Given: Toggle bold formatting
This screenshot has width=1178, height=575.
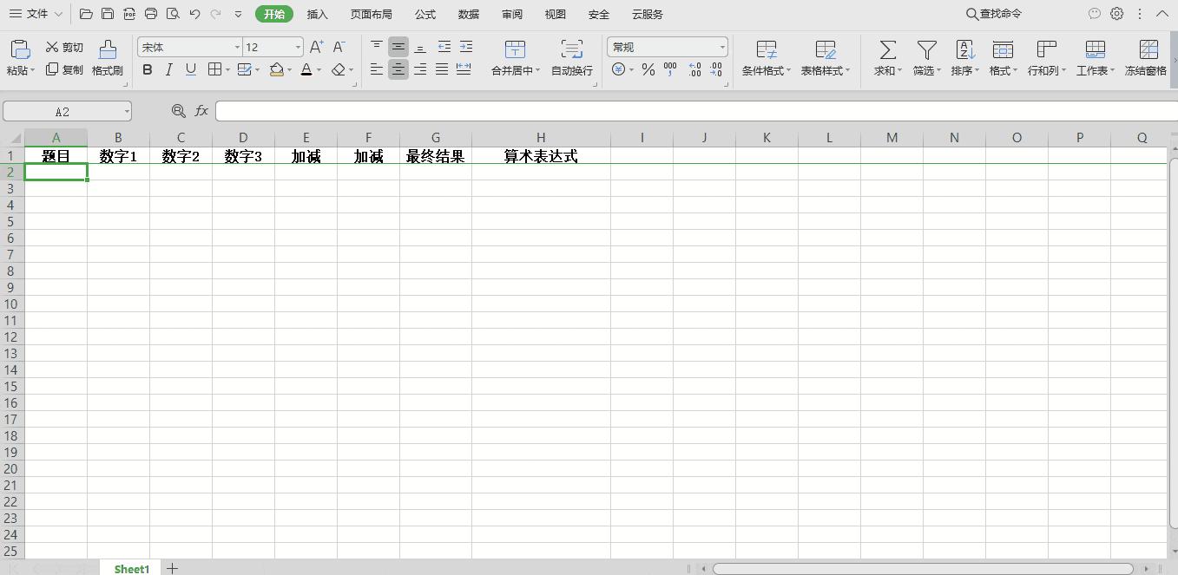Looking at the screenshot, I should (x=147, y=70).
